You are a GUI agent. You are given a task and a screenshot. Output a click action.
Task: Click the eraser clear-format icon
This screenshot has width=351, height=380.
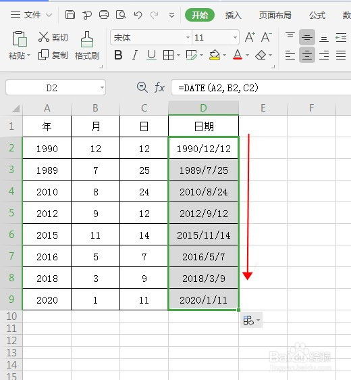coord(261,55)
